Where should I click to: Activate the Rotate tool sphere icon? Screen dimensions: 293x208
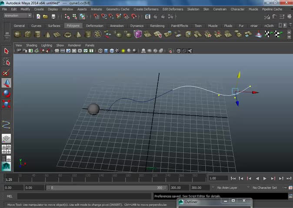6,93
